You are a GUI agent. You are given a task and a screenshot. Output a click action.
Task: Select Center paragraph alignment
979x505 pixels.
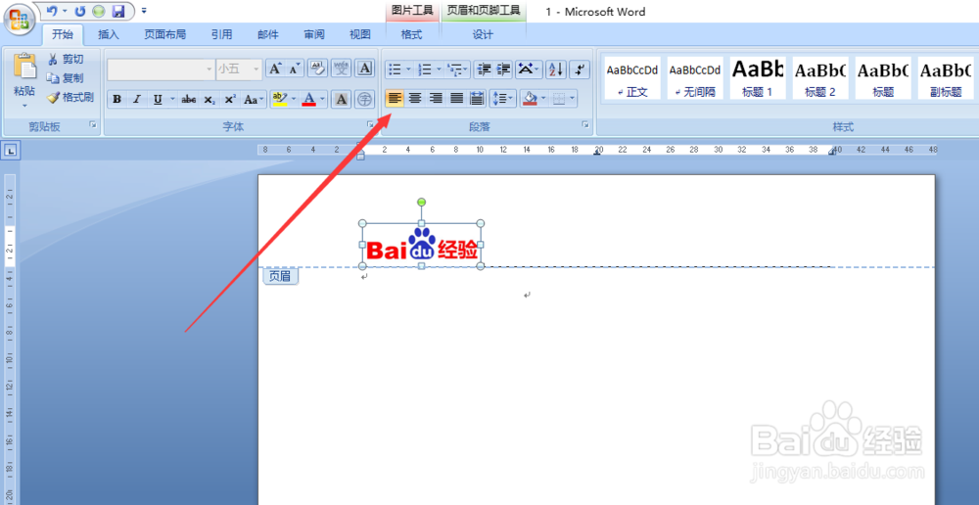(415, 99)
